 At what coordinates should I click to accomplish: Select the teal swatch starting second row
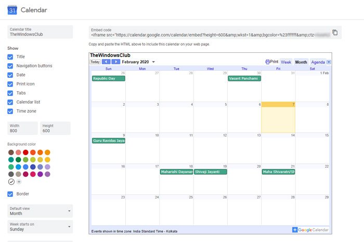[11, 160]
